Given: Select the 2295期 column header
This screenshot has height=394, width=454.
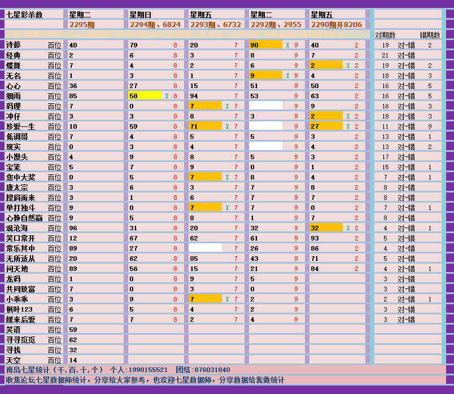Looking at the screenshot, I should (82, 25).
